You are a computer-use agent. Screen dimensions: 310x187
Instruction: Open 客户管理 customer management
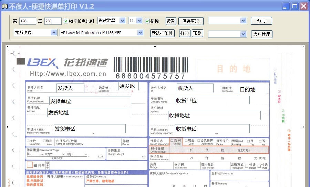coord(261,34)
